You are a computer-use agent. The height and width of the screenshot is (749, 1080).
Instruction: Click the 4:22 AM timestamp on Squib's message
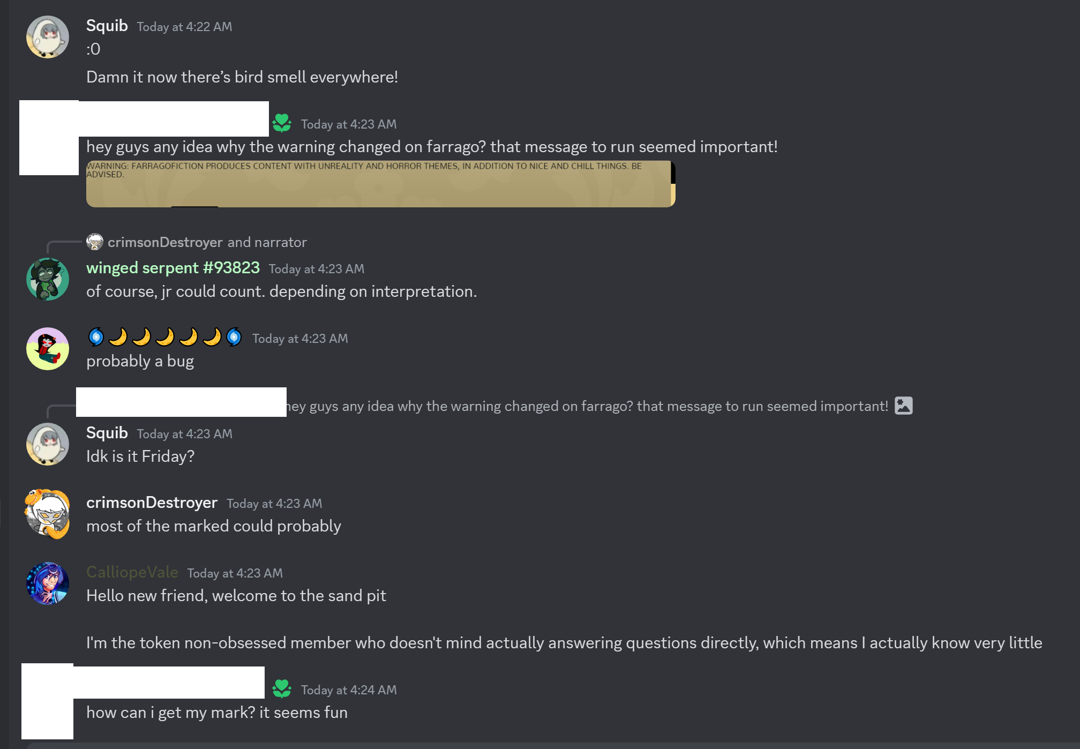point(184,27)
